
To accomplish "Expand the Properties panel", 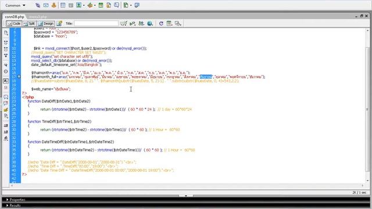I will click(16, 200).
